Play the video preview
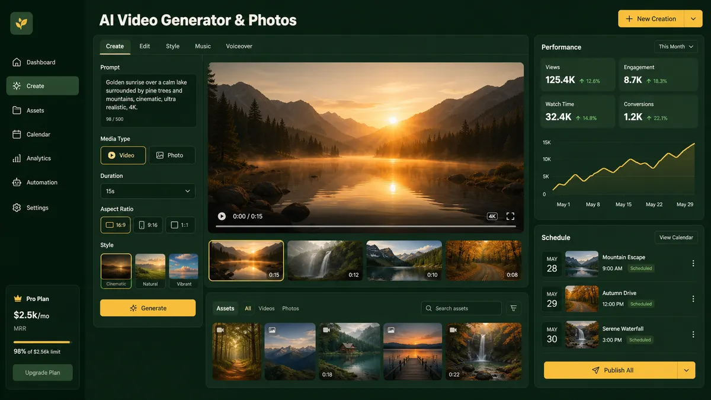The height and width of the screenshot is (400, 711). [x=222, y=216]
